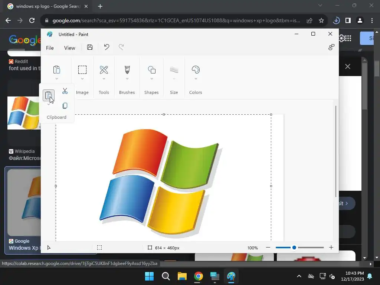Open the Tools pencil-and-brush icon

point(104,70)
